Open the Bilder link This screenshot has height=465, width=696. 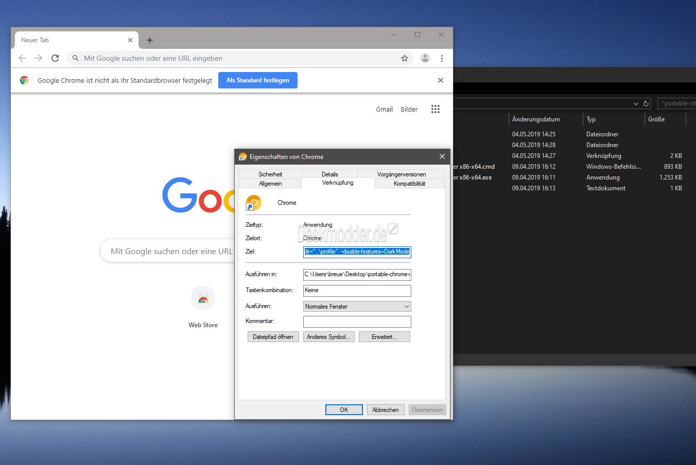[x=409, y=109]
